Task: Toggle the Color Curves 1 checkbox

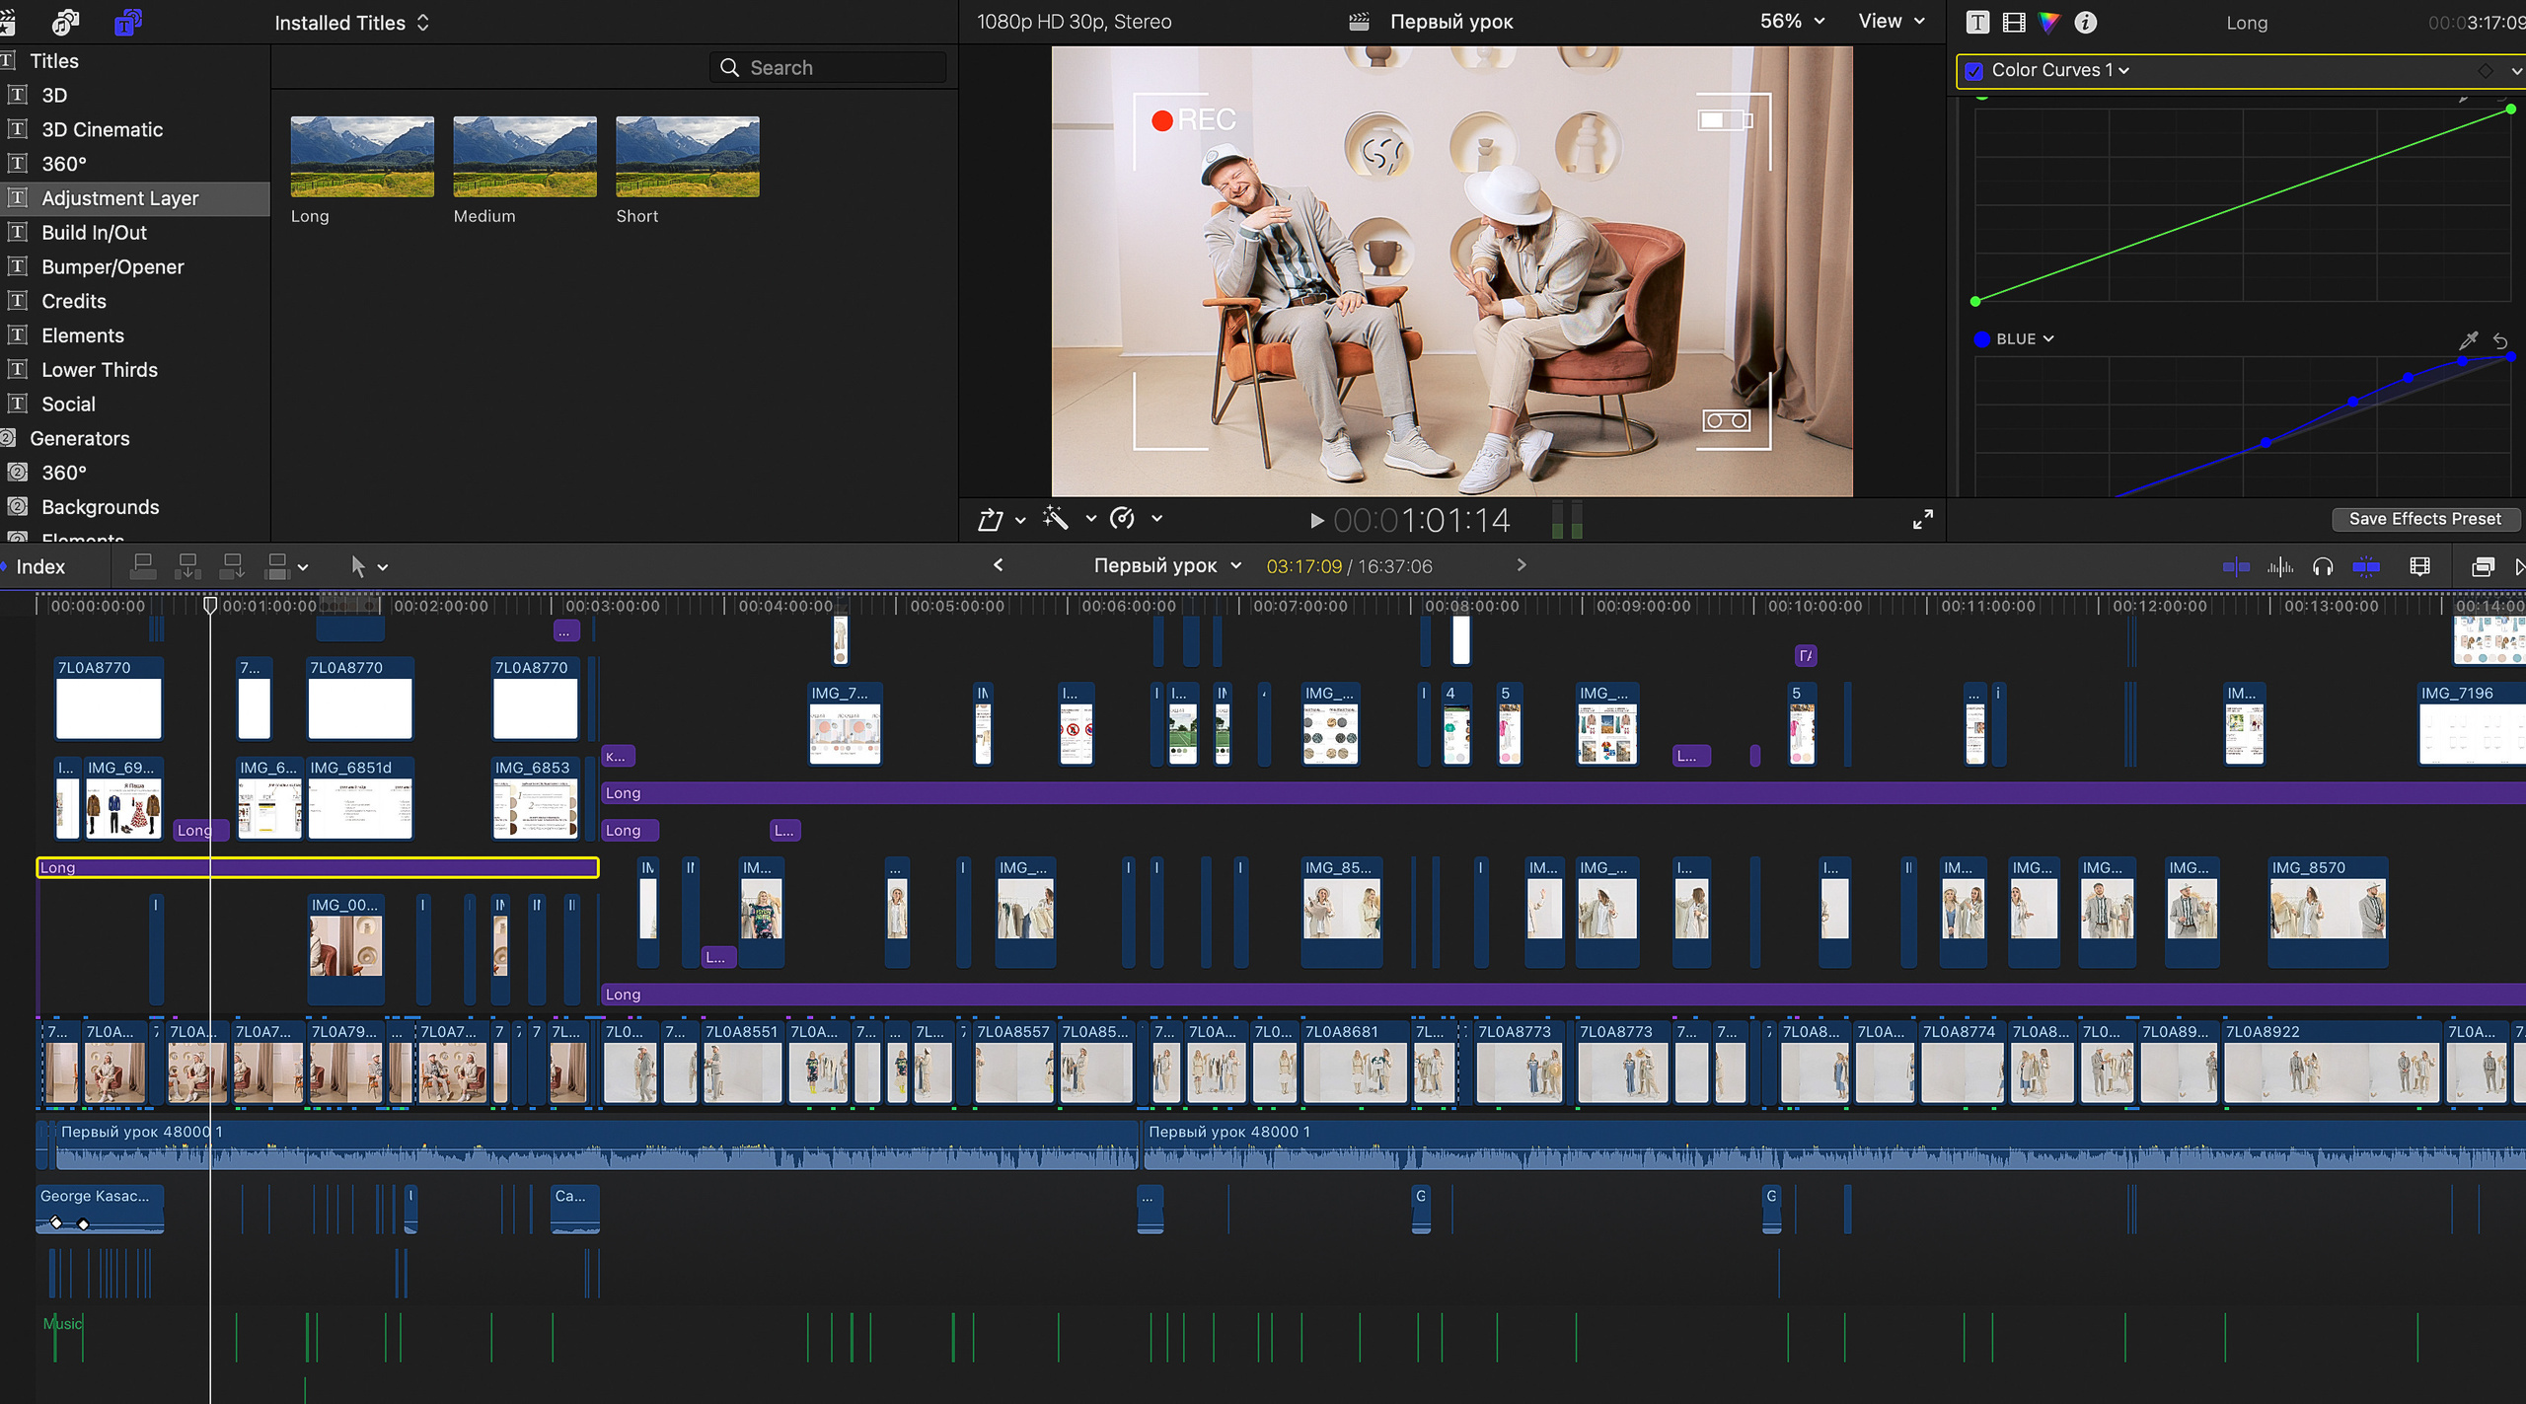Action: click(x=1974, y=71)
